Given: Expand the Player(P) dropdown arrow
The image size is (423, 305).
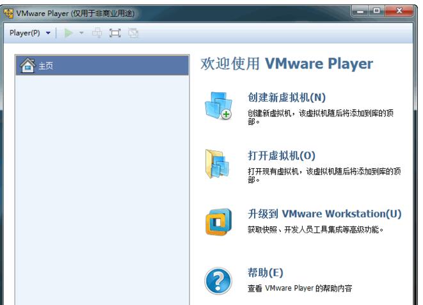Looking at the screenshot, I should coord(48,33).
